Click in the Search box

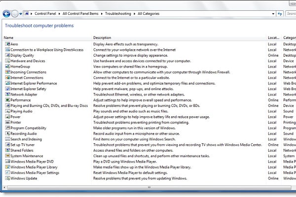[x=291, y=14]
